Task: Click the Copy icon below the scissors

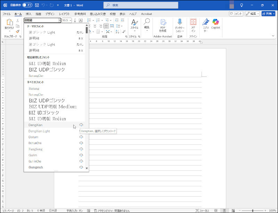Action: pos(18,26)
